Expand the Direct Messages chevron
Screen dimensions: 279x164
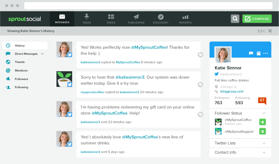(43, 54)
